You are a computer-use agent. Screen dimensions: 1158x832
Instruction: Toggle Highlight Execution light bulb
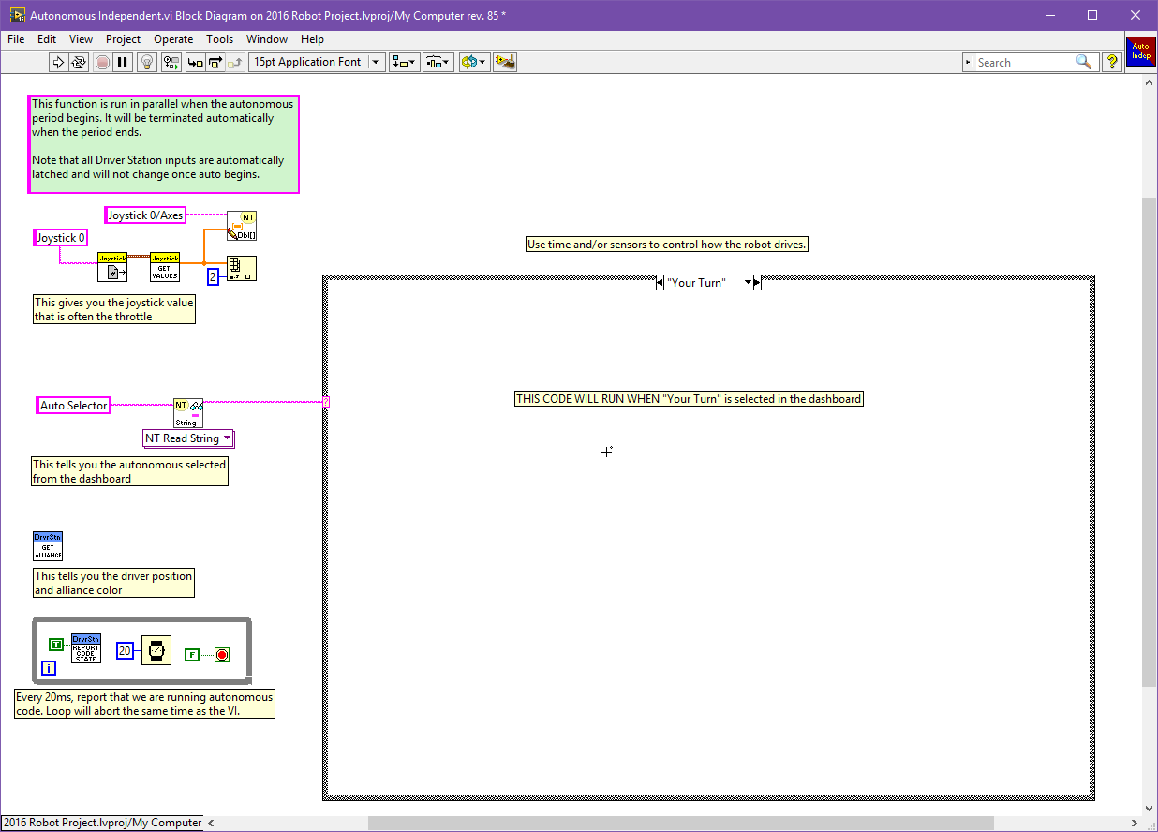click(146, 62)
